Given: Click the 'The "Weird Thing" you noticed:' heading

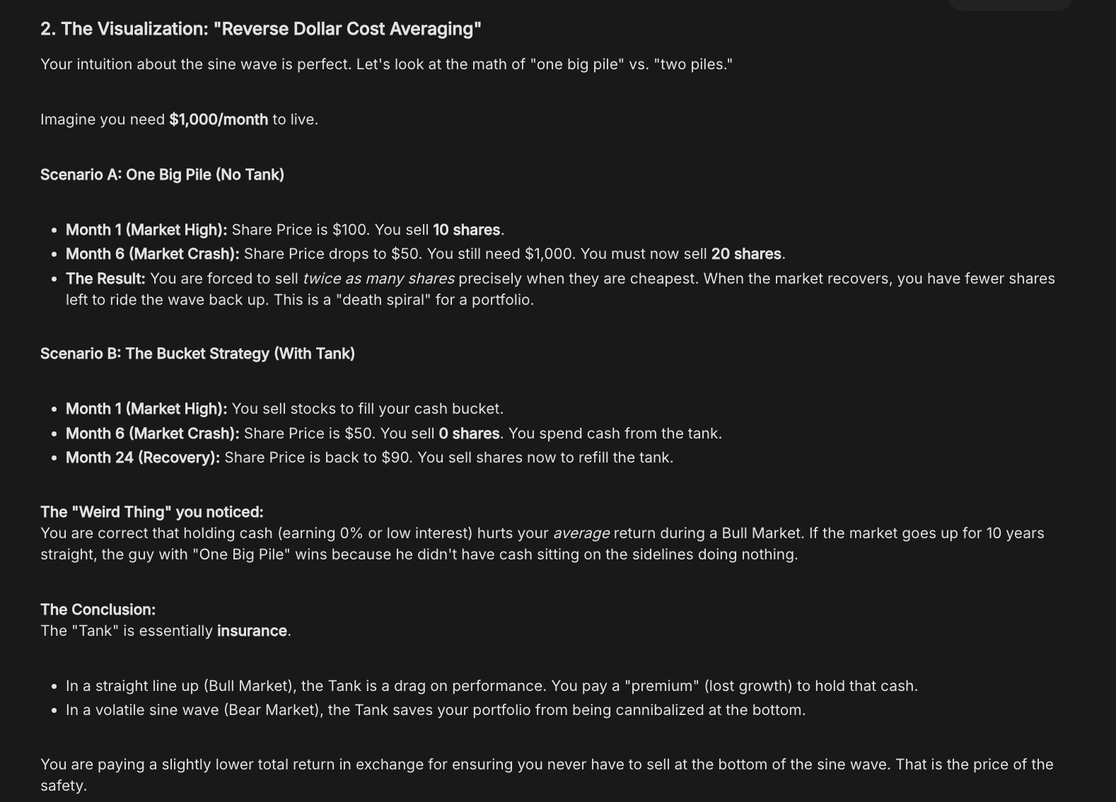Looking at the screenshot, I should (151, 512).
